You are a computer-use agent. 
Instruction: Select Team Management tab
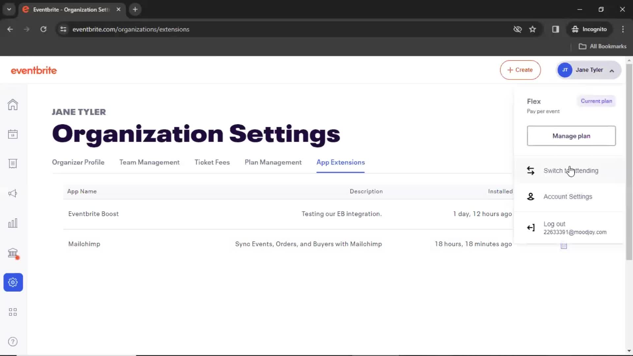coord(150,162)
